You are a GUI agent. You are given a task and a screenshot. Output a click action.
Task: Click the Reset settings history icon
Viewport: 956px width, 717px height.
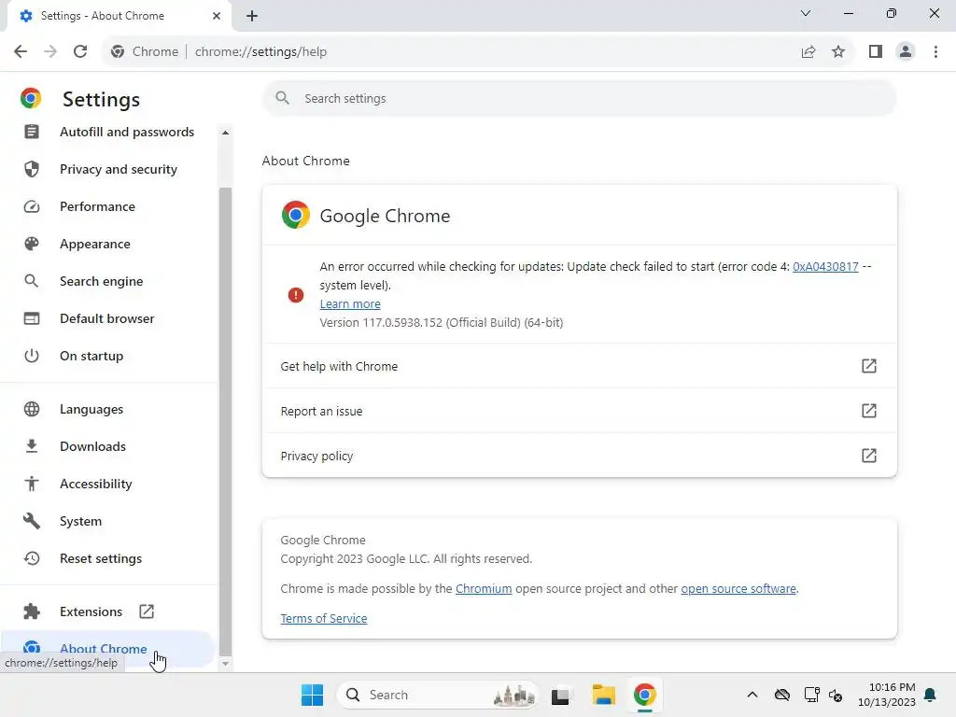click(32, 558)
